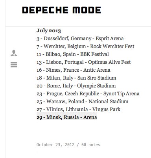151x158 pixels.
Task: Select the Rome, Italy Olympic Stadium entry
Action: [x=76, y=86]
